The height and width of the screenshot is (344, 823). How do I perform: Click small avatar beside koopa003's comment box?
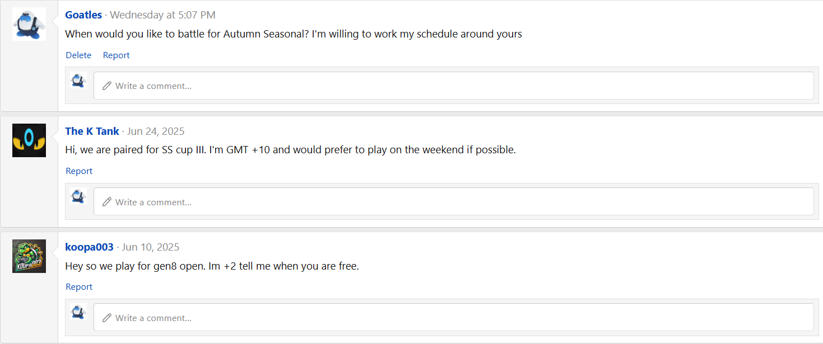coord(78,312)
